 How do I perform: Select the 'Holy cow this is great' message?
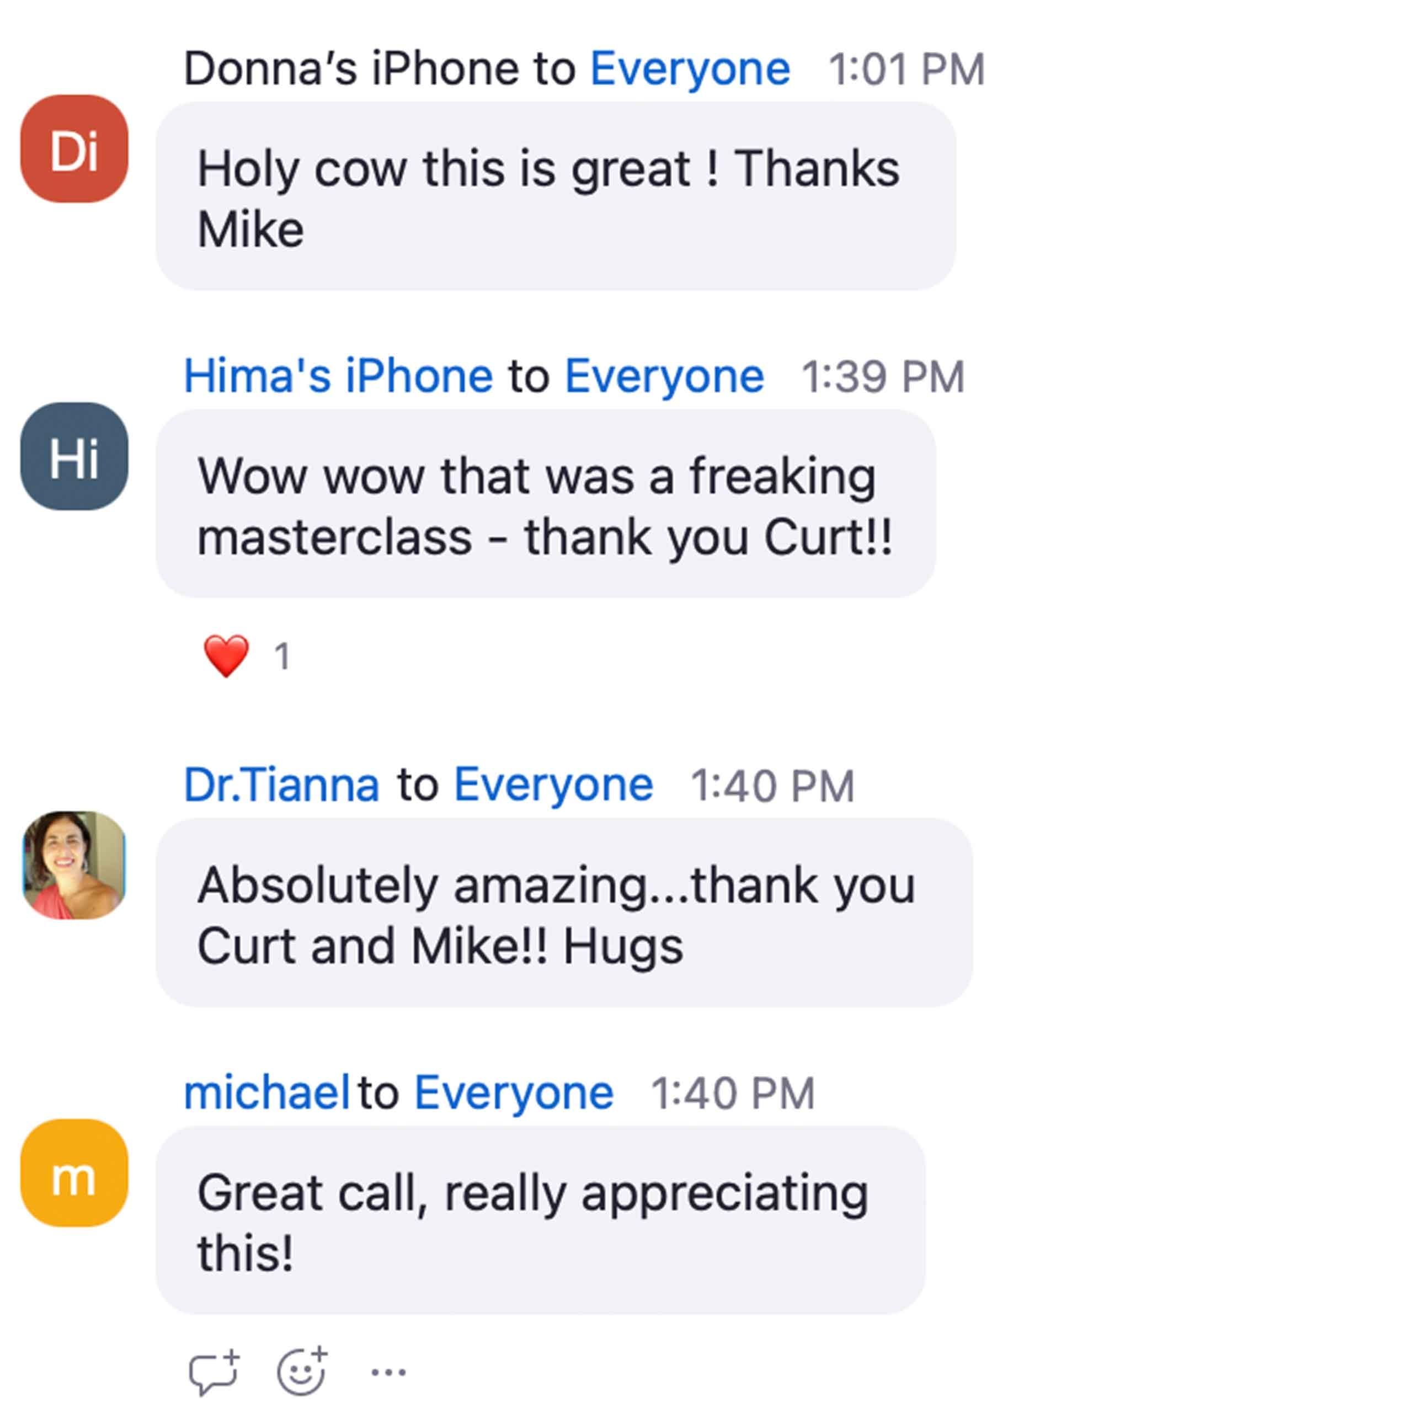[x=556, y=197]
